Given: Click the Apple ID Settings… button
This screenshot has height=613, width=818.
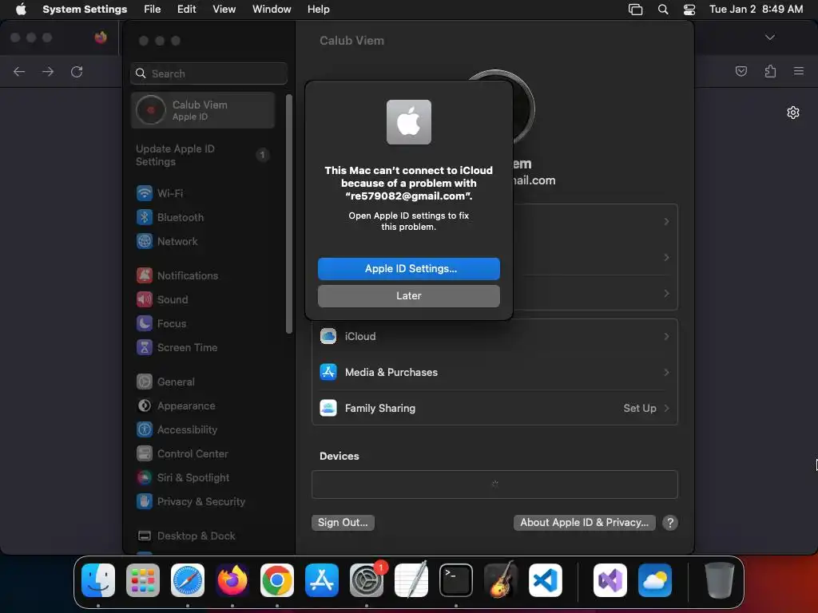Looking at the screenshot, I should (x=408, y=268).
